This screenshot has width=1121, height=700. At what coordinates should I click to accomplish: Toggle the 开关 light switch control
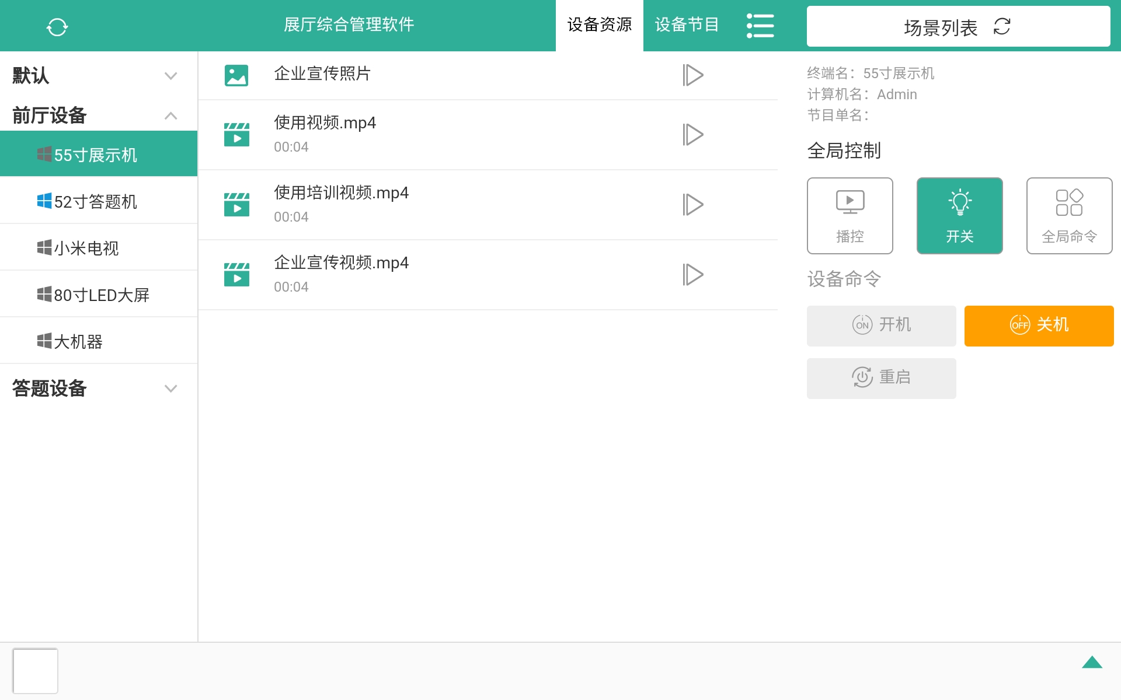[959, 215]
